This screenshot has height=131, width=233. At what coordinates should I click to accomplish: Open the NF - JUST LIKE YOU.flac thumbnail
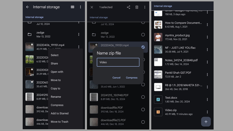point(158,49)
